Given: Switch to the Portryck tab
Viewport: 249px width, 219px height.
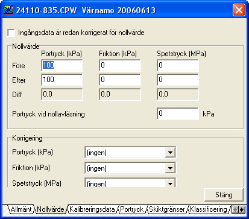Looking at the screenshot, I should (x=132, y=209).
